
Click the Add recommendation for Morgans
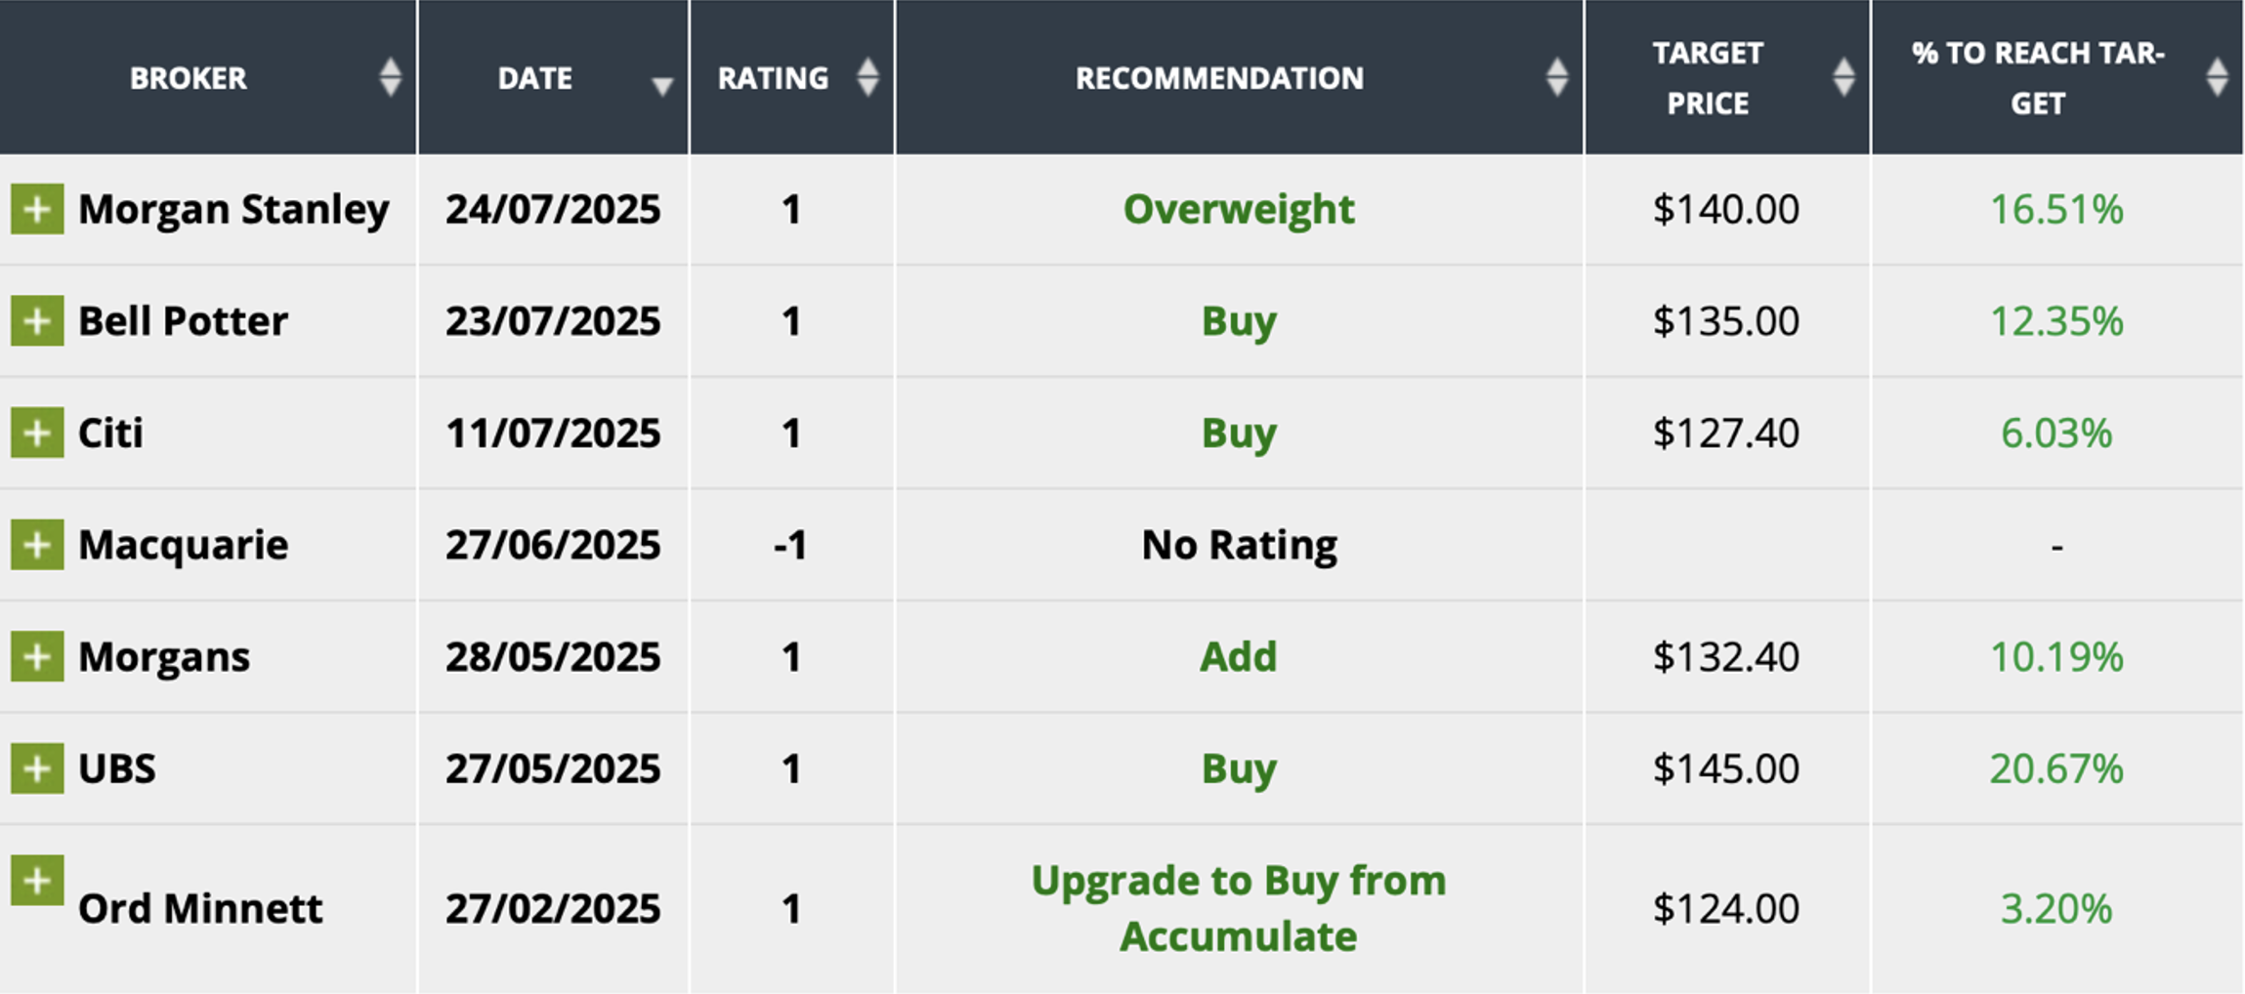1238,656
